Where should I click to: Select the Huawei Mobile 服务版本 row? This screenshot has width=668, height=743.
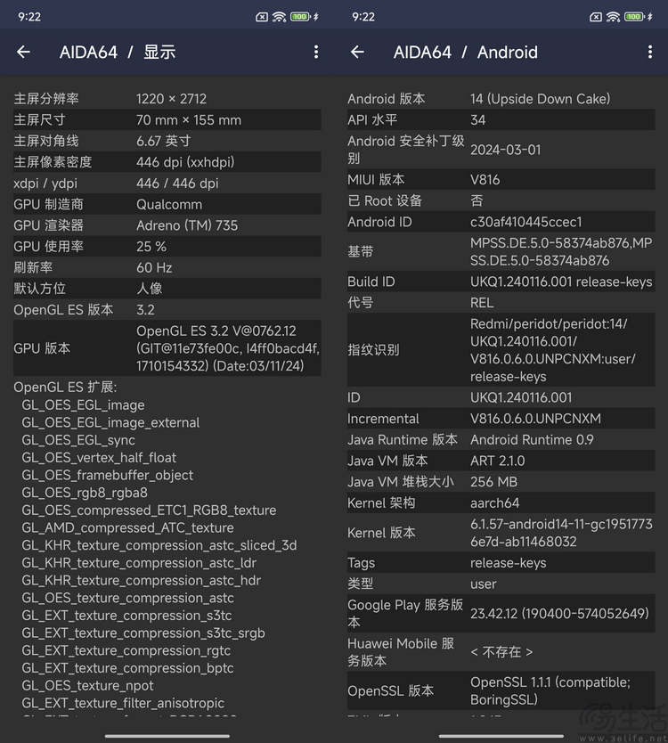pos(501,652)
